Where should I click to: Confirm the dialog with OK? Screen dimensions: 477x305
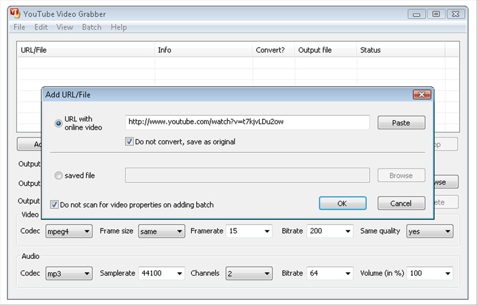pyautogui.click(x=342, y=203)
